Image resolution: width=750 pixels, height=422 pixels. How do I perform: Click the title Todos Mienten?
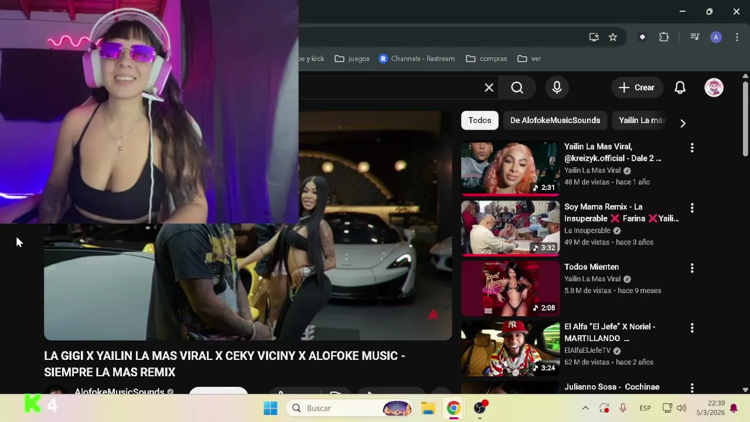click(591, 267)
